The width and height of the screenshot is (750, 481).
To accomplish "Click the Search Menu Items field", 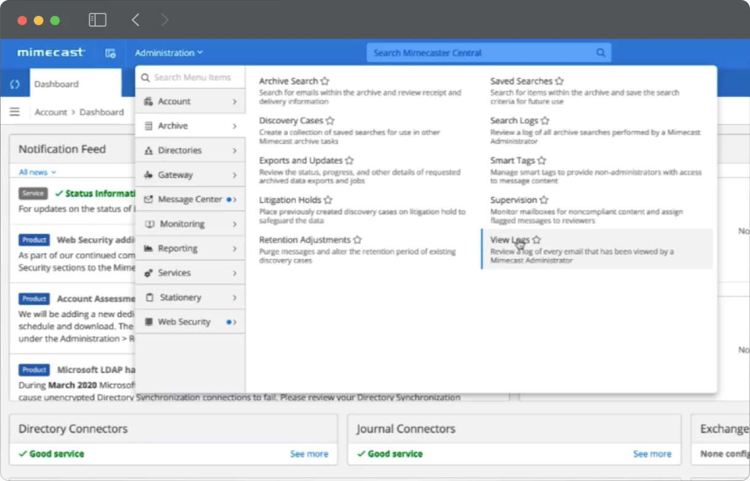I will pos(190,77).
